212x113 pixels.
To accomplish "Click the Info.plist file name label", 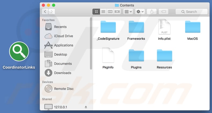I will click(x=164, y=39).
